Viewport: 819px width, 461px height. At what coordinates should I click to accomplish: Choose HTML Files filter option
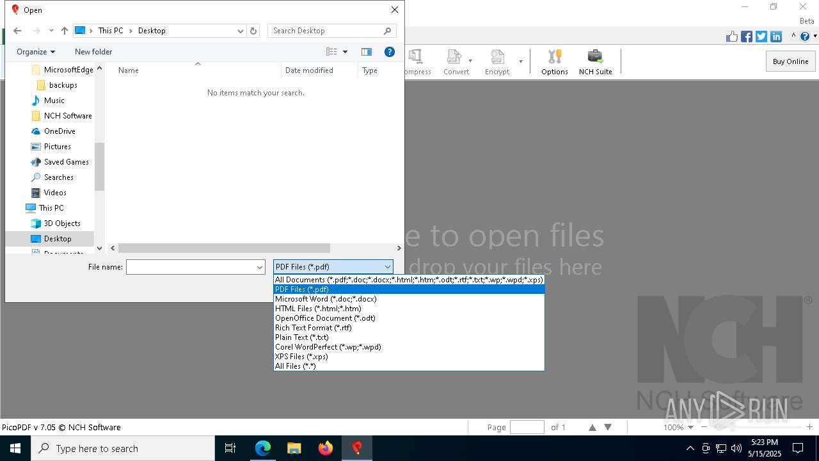point(409,309)
